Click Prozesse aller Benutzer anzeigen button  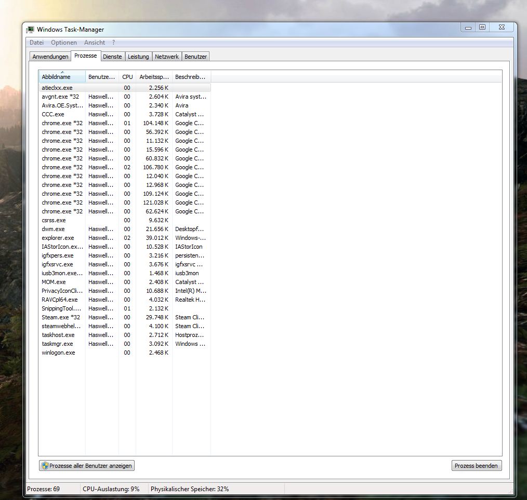[87, 465]
